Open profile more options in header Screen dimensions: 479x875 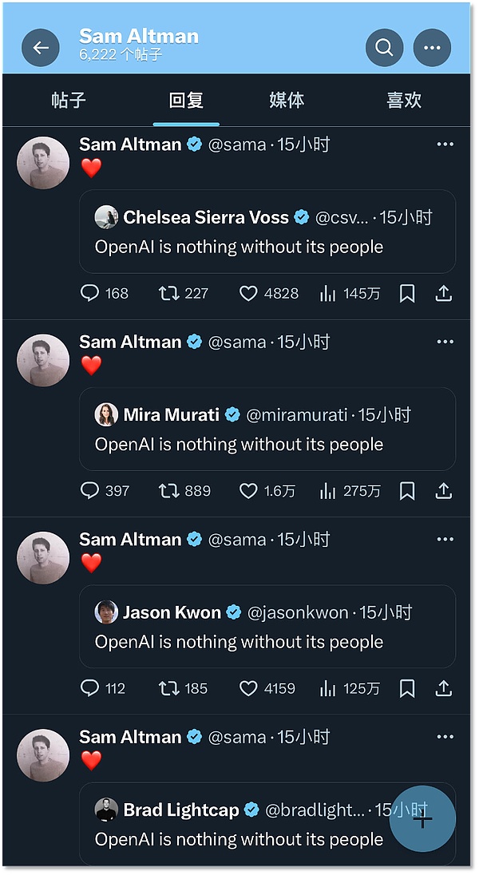pyautogui.click(x=432, y=48)
